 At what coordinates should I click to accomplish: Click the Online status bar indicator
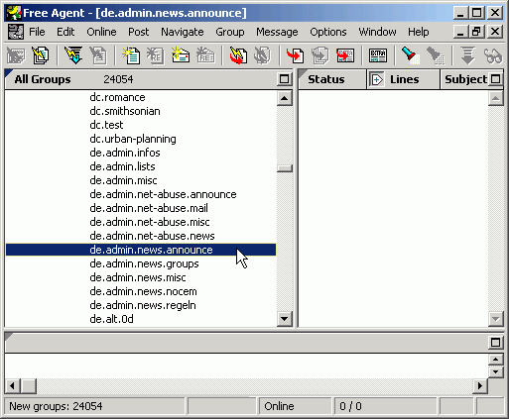click(295, 406)
